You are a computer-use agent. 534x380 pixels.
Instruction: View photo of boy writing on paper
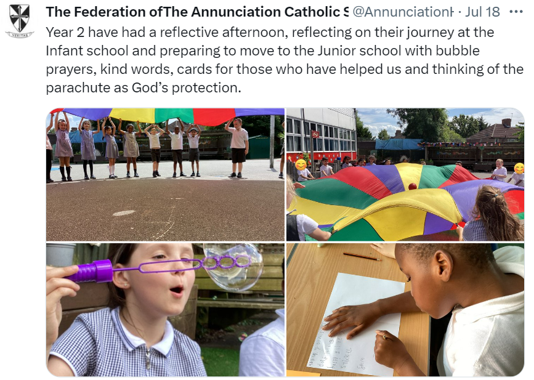tap(405, 310)
